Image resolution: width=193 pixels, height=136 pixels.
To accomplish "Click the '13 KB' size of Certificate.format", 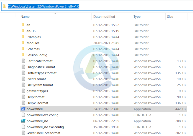I will (181, 61).
